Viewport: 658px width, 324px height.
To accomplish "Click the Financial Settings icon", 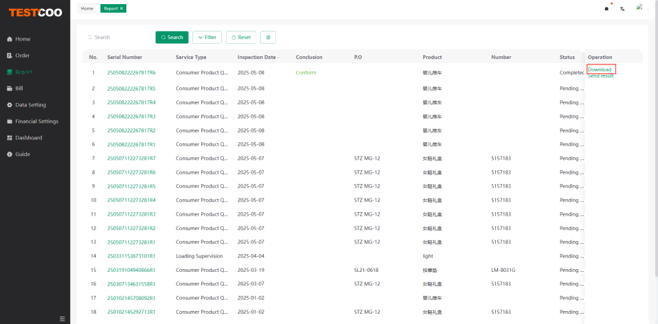I will (x=9, y=121).
